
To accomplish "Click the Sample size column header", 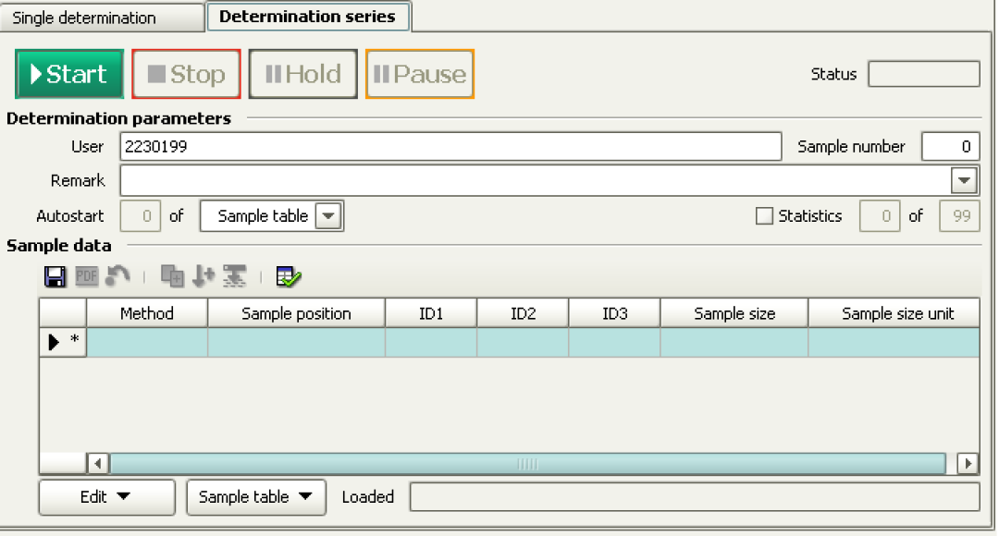I will tap(734, 313).
